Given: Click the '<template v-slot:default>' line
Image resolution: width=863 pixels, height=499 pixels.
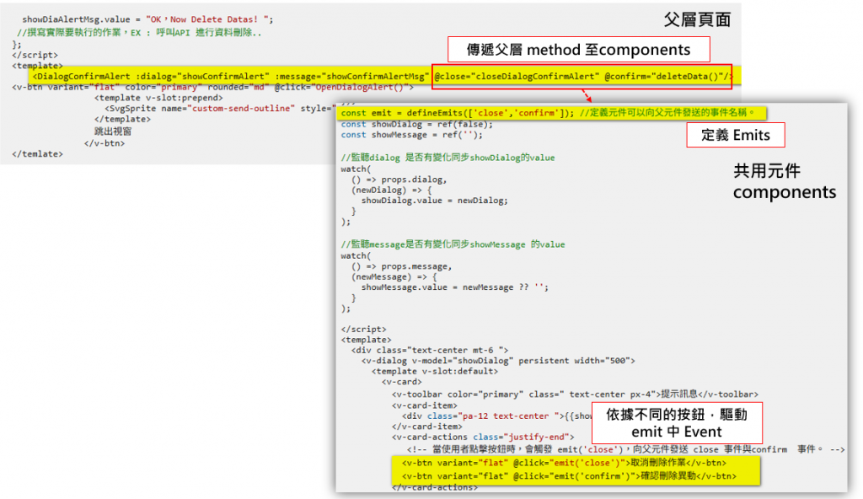Looking at the screenshot, I should [434, 371].
